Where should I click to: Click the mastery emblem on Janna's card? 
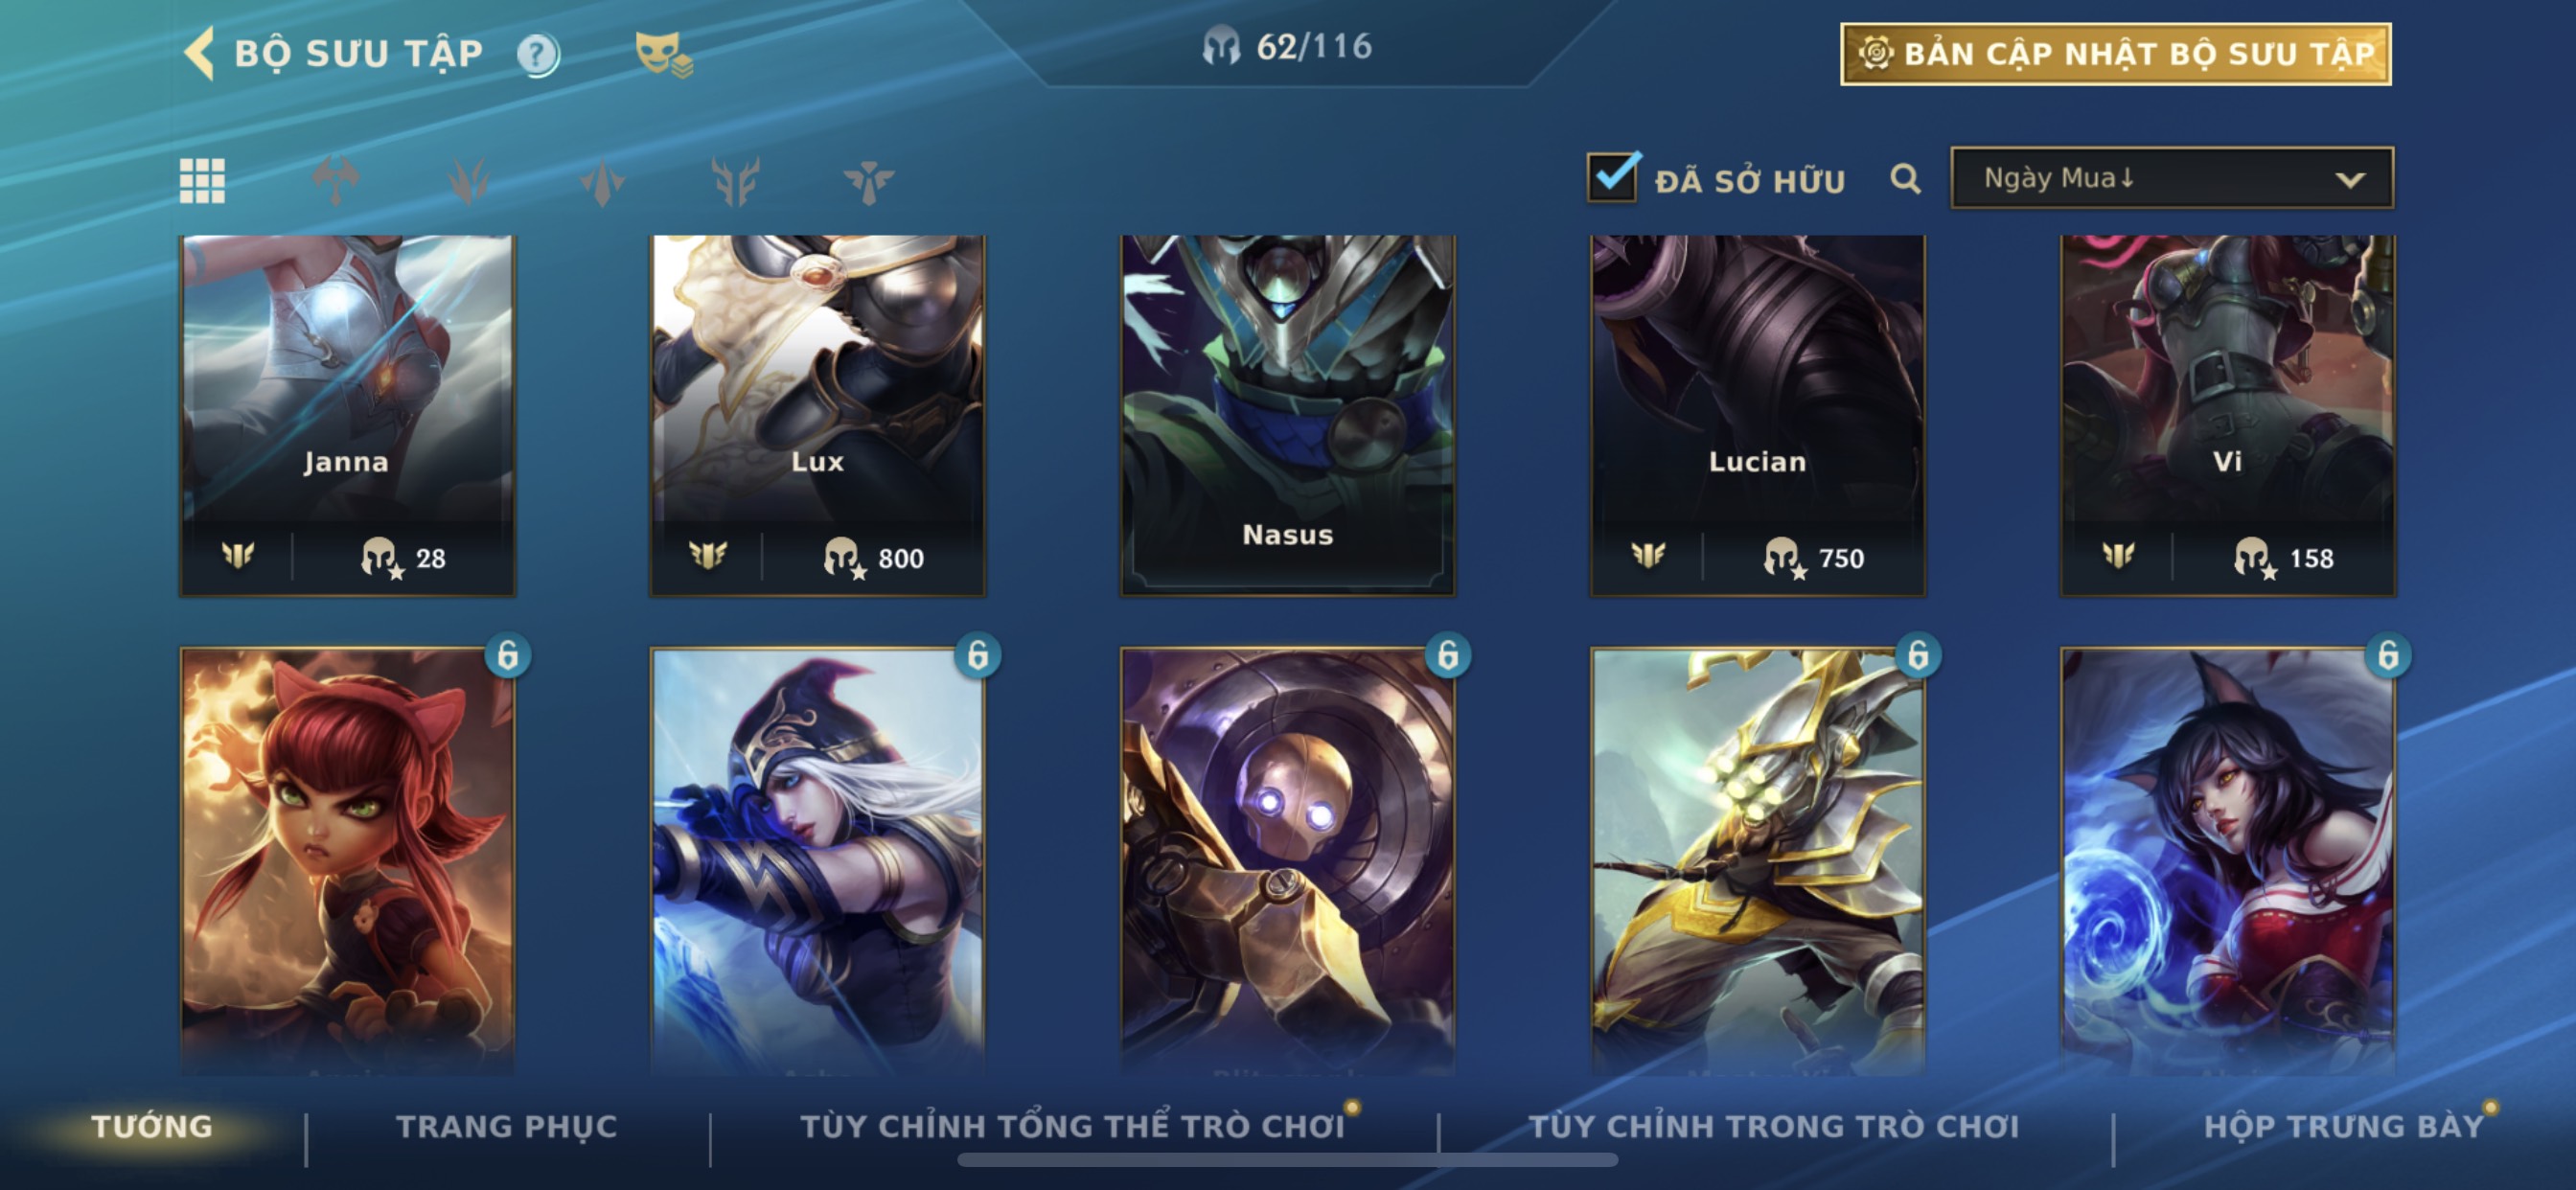(238, 555)
